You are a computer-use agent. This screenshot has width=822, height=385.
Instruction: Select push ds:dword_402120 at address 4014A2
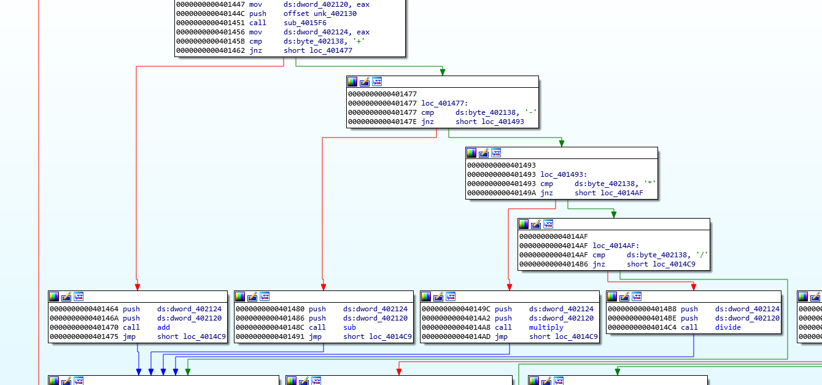tap(508, 318)
